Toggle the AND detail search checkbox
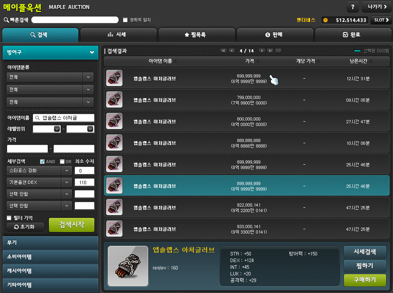 click(42, 162)
